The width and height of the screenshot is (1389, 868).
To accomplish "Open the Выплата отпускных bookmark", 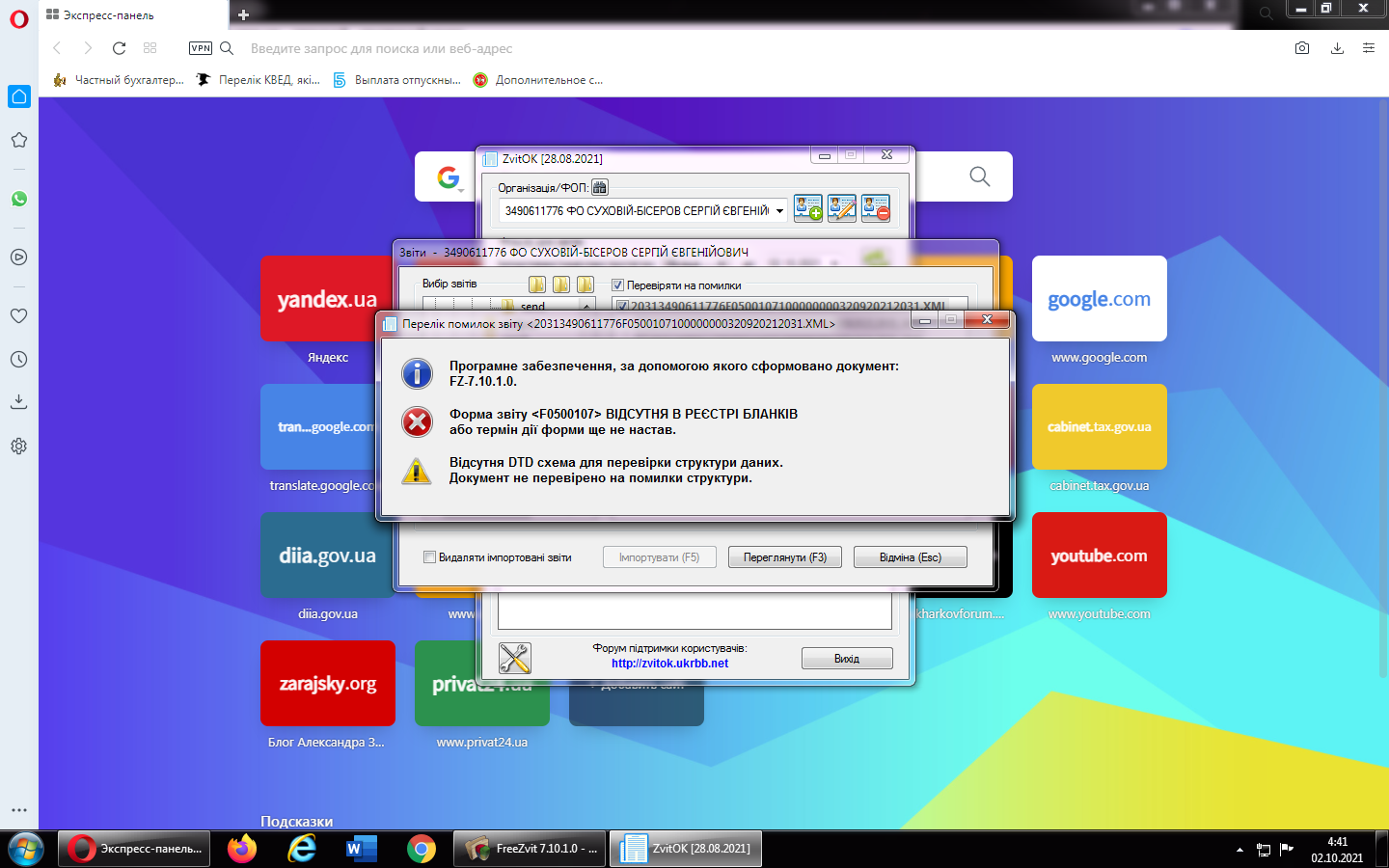I will pyautogui.click(x=397, y=80).
